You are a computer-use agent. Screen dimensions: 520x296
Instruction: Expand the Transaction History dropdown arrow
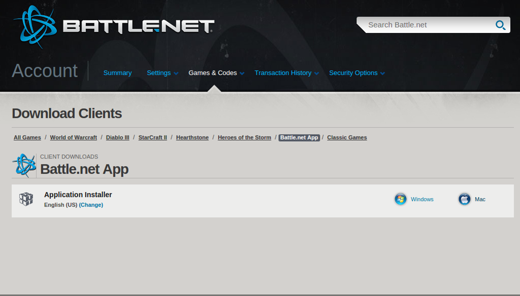pos(317,74)
